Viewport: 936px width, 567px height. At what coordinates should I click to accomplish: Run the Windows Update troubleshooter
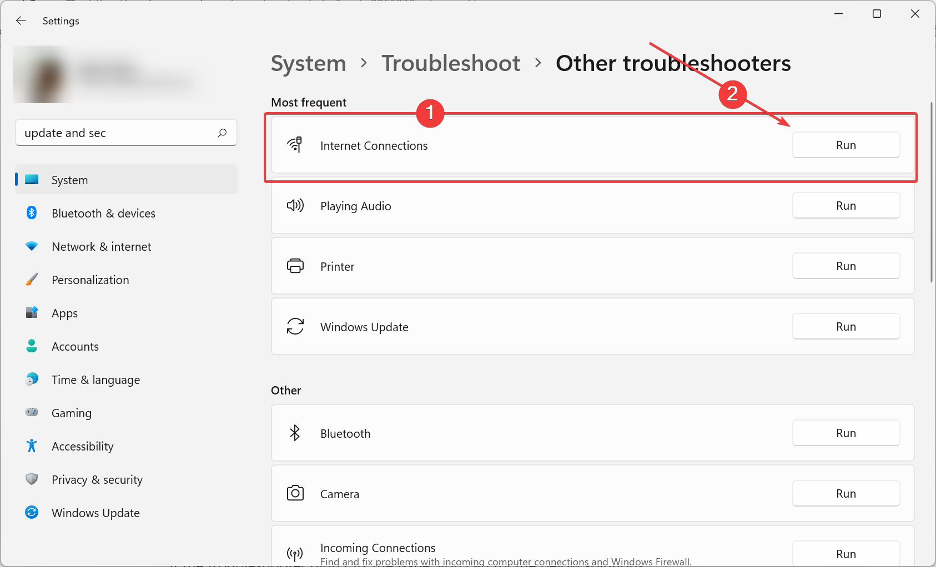[846, 327]
